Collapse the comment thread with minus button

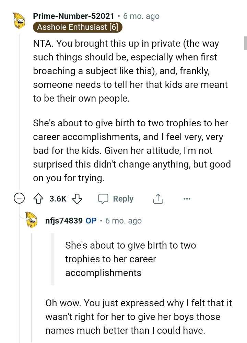click(x=19, y=199)
